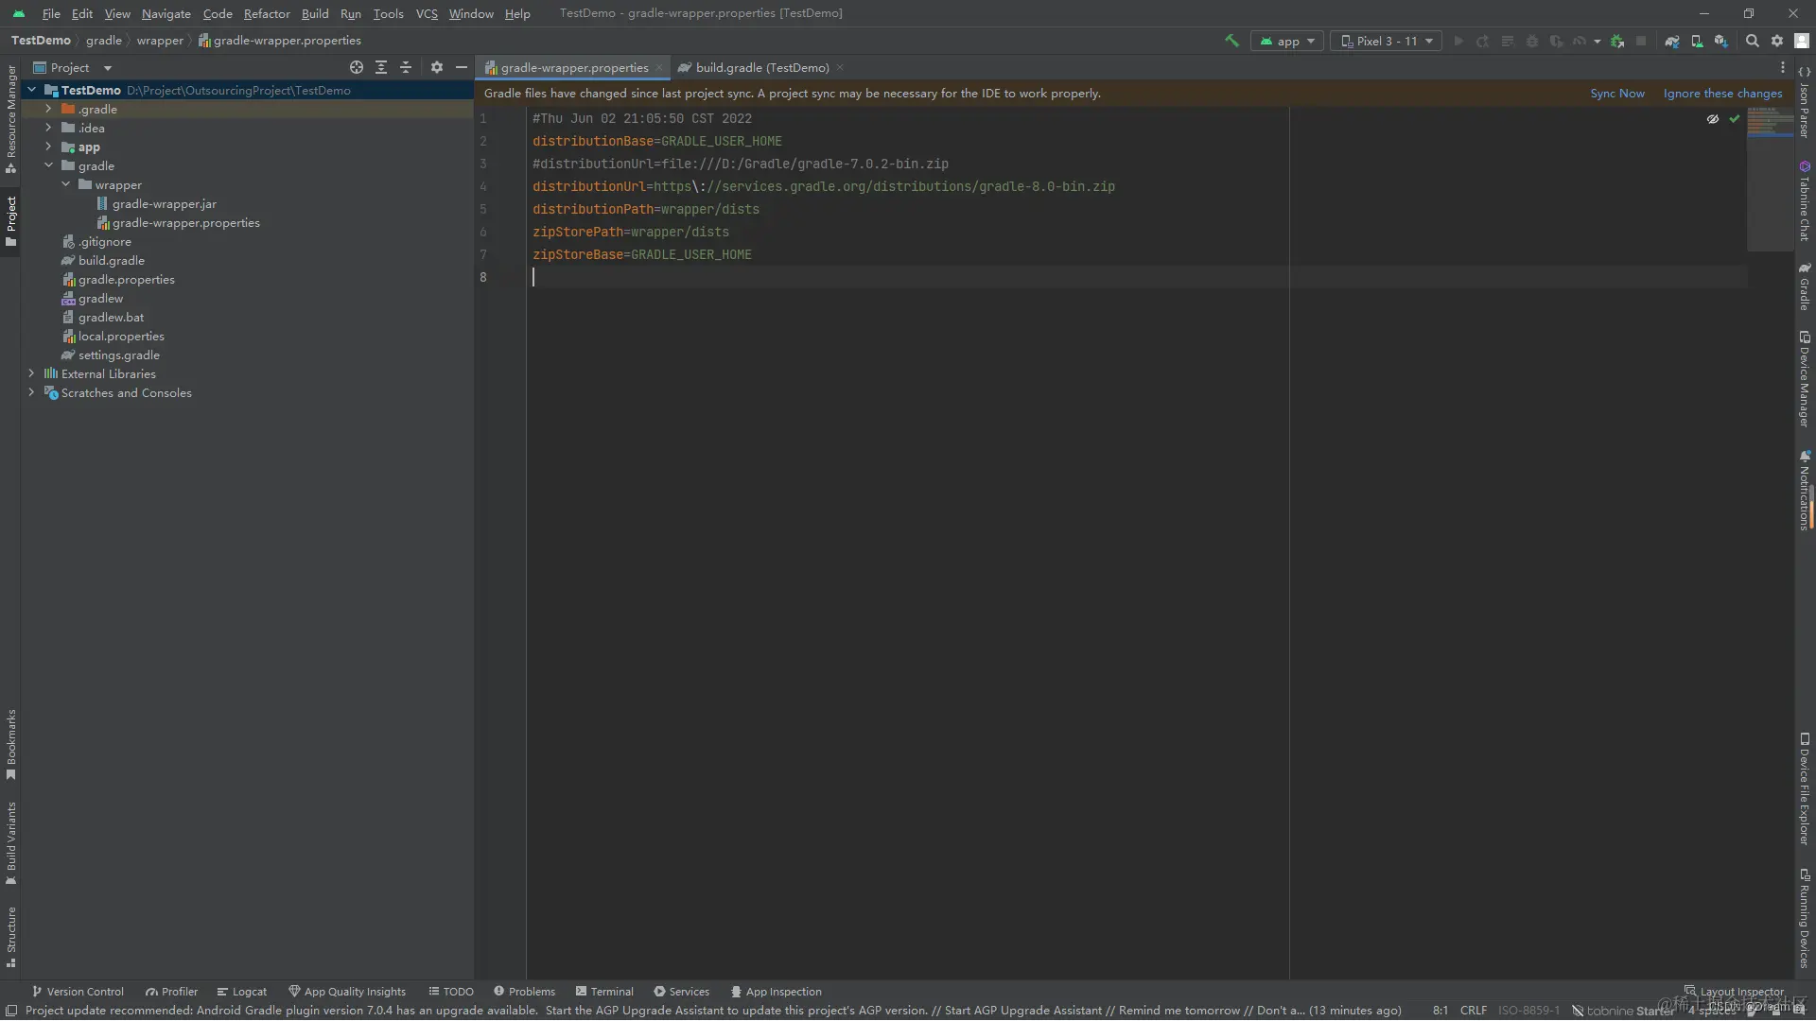Toggle the Resource Manager side panel
The width and height of the screenshot is (1816, 1021).
[11, 119]
